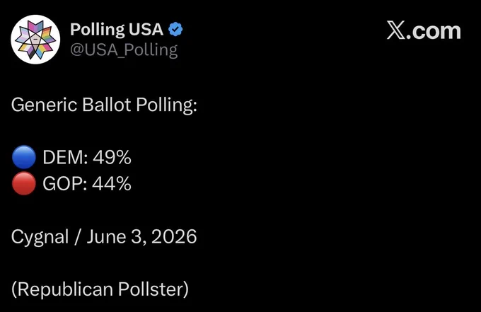Select the red circle emoji beside GOP
The height and width of the screenshot is (312, 481).
[x=24, y=183]
